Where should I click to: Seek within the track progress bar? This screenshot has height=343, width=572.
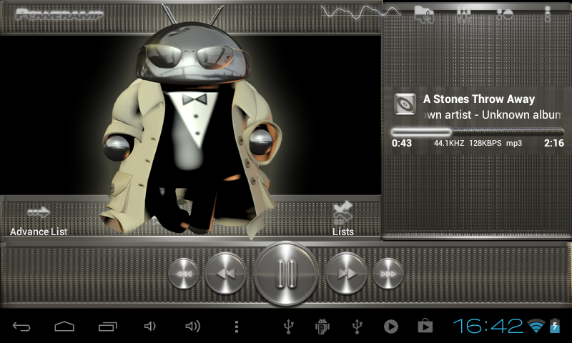point(478,132)
